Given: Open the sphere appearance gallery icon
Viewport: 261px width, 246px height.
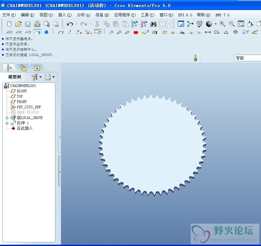Looking at the screenshot, I should click(x=209, y=24).
